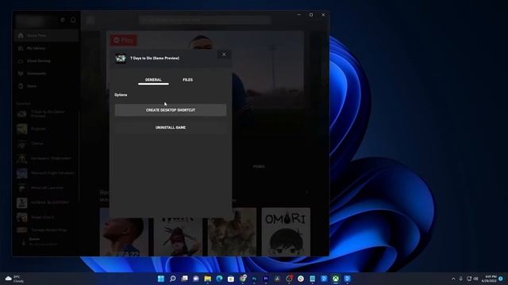
Task: Click the notifications bell in Xbox app
Action: (x=73, y=20)
